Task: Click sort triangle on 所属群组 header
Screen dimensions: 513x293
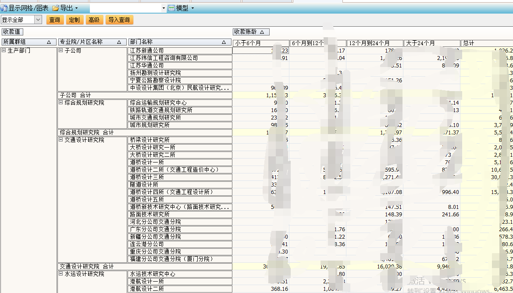Action: point(49,42)
